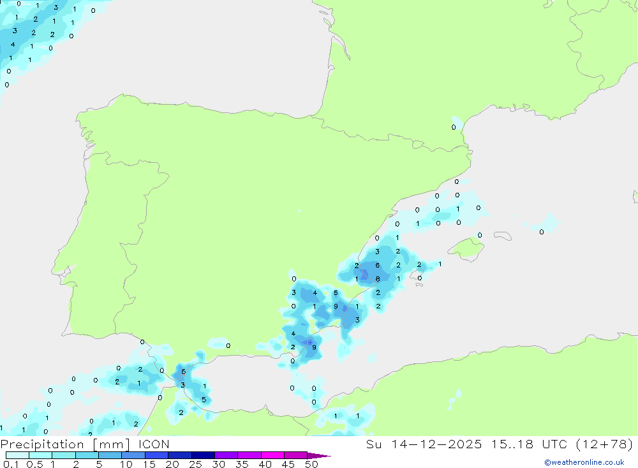Click the '(12+78)' forecast run text
The width and height of the screenshot is (638, 468).
tap(605, 444)
